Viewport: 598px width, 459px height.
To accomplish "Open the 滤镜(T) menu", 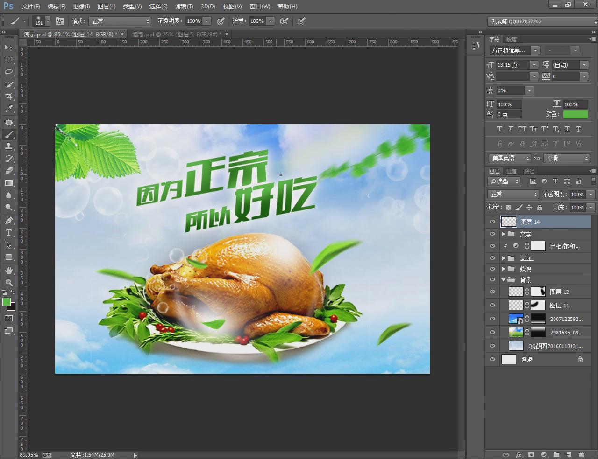I will [x=184, y=7].
